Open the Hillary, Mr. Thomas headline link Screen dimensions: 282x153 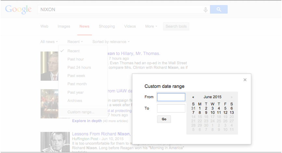[134, 53]
